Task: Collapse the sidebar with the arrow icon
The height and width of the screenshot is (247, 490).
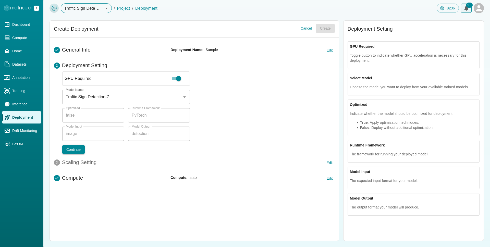Action: (36, 8)
